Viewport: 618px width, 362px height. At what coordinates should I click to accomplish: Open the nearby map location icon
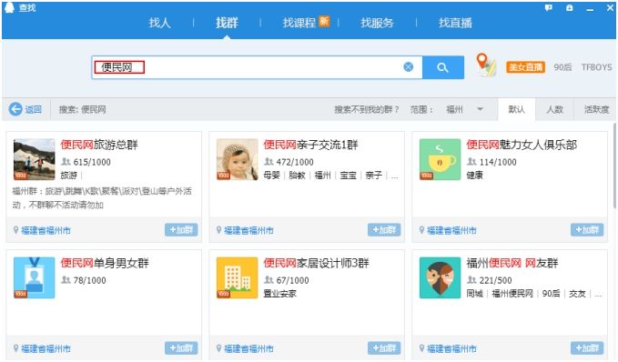[x=485, y=65]
